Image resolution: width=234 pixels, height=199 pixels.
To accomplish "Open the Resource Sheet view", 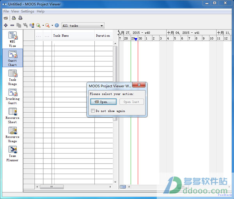I will click(x=12, y=115).
